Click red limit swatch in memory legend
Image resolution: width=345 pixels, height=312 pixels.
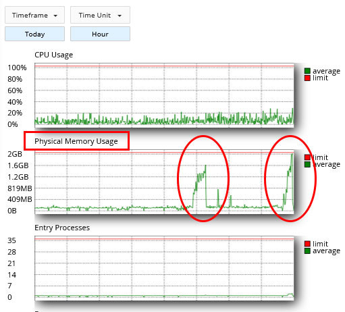click(x=307, y=157)
